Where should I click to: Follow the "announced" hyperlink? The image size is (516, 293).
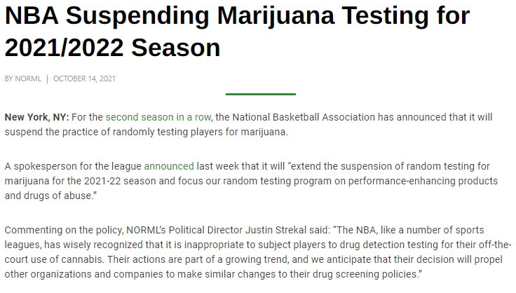(169, 166)
